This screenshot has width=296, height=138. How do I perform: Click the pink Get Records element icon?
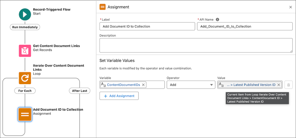point(25,51)
